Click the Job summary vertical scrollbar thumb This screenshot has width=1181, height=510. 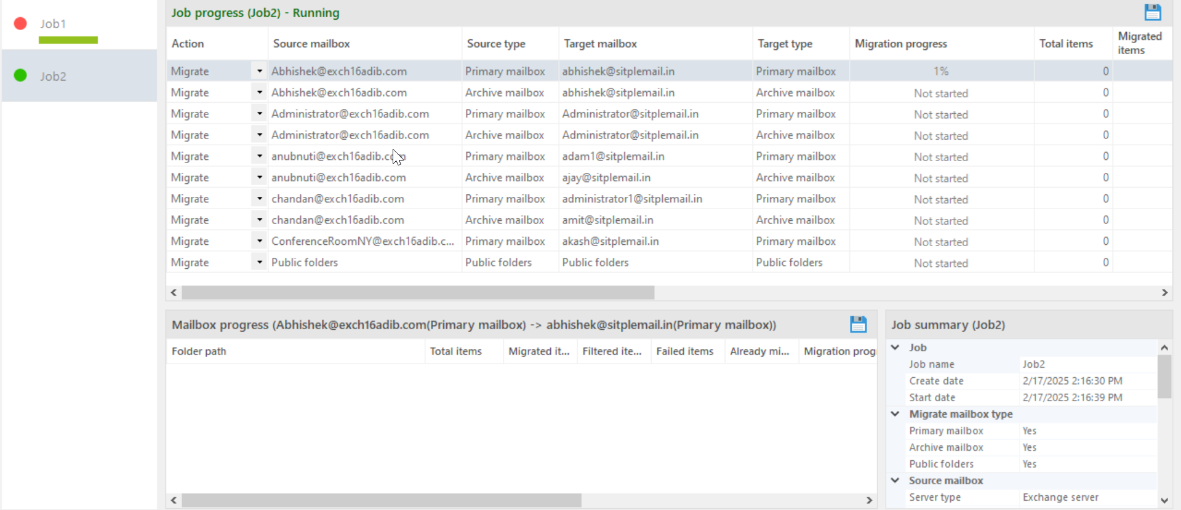click(1164, 377)
